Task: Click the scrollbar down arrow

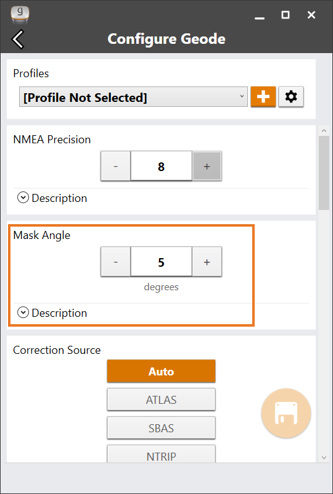Action: [324, 458]
